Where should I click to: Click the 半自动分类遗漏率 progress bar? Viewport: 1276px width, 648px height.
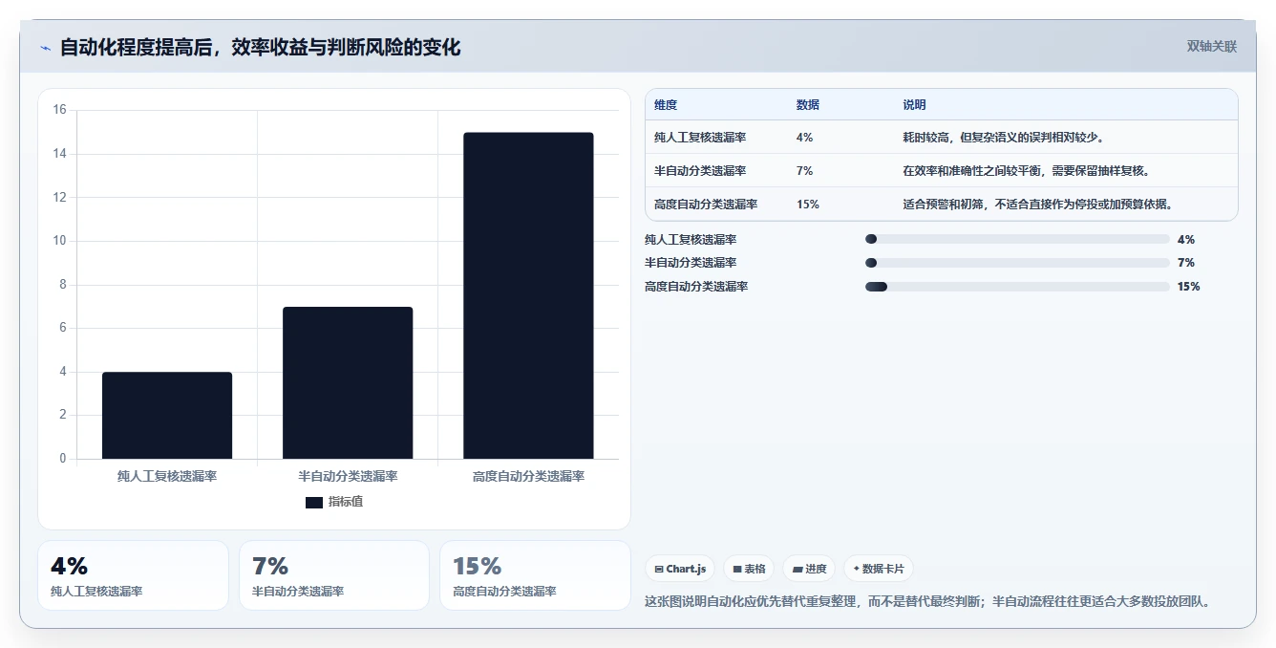click(x=1017, y=263)
